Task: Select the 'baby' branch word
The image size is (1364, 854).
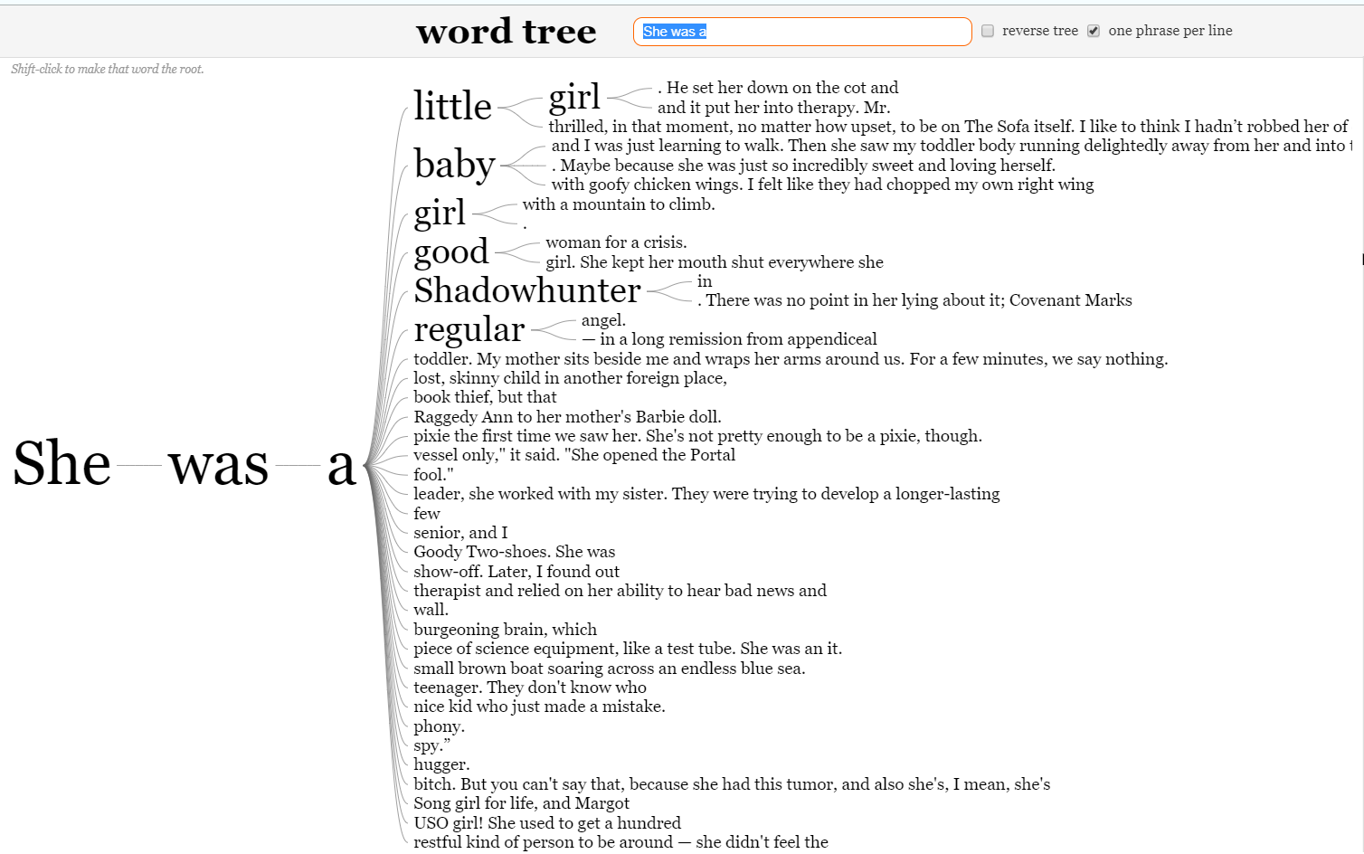Action: coord(454,165)
